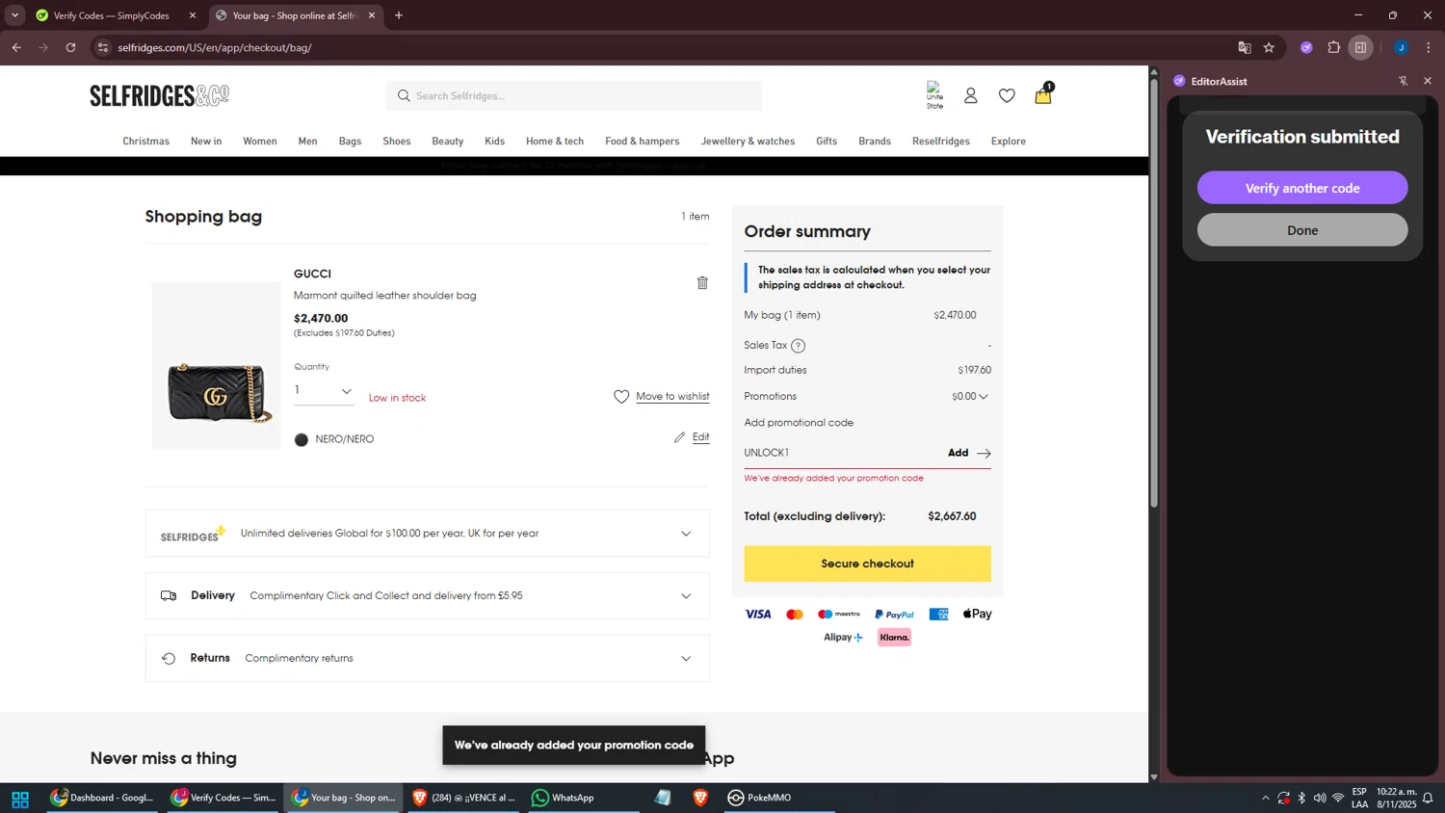1445x813 pixels.
Task: Open the Chrome three-dot menu
Action: click(1429, 47)
